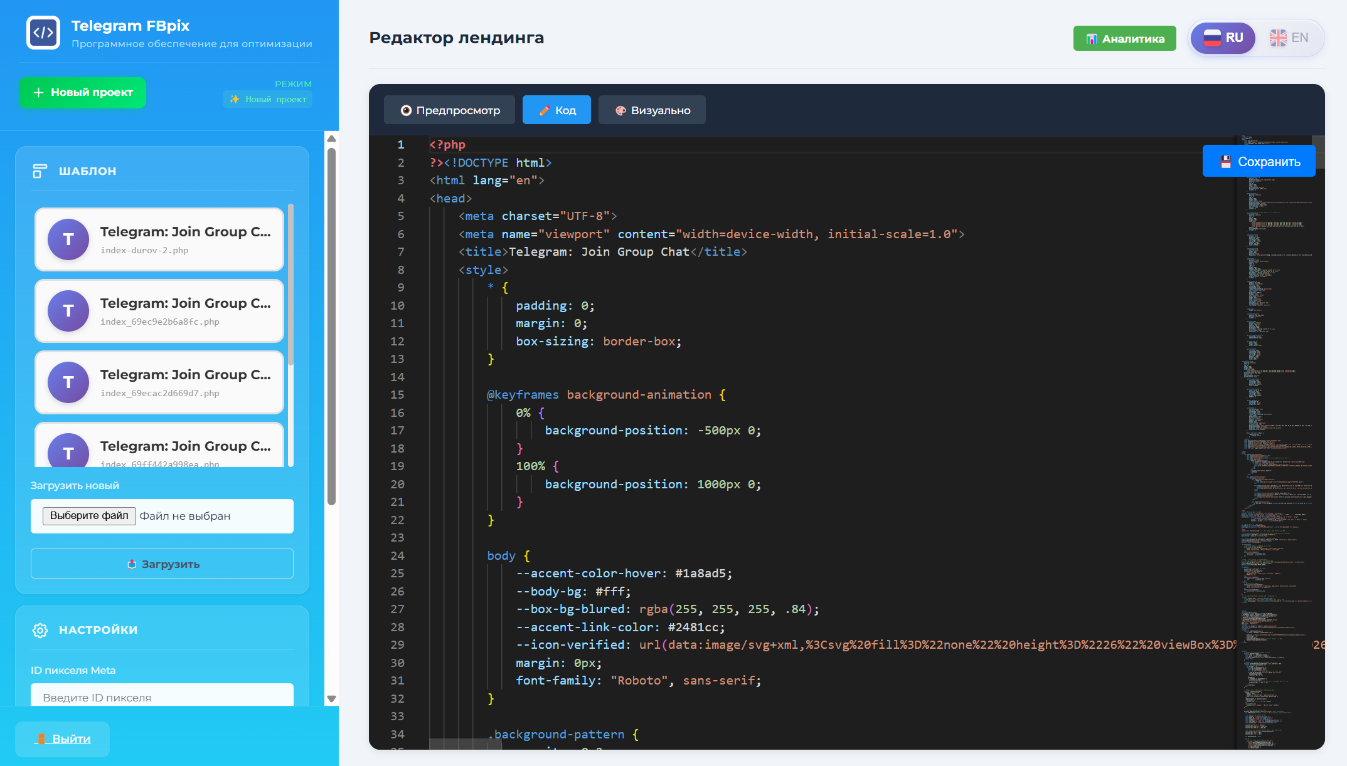Click avatar icon of index-durov-2.php template
This screenshot has width=1347, height=766.
(68, 239)
